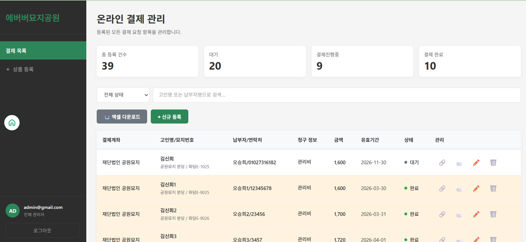Send mail icon in 김신희 row
Viewport: 526px width, 242px height.
pos(459,163)
